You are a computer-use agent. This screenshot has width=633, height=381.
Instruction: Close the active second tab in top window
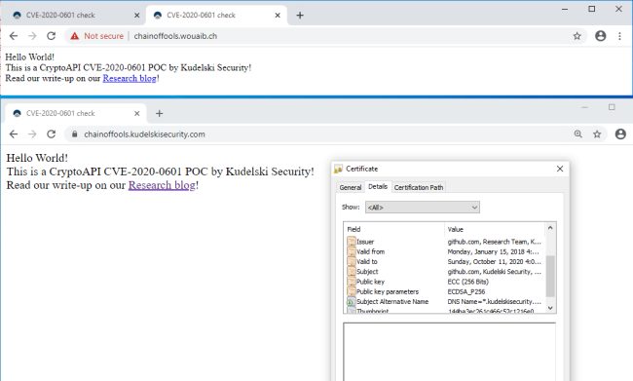tap(278, 16)
